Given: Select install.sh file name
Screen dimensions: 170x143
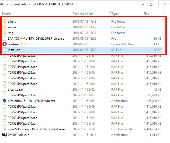Looking at the screenshot, I should 14,50.
